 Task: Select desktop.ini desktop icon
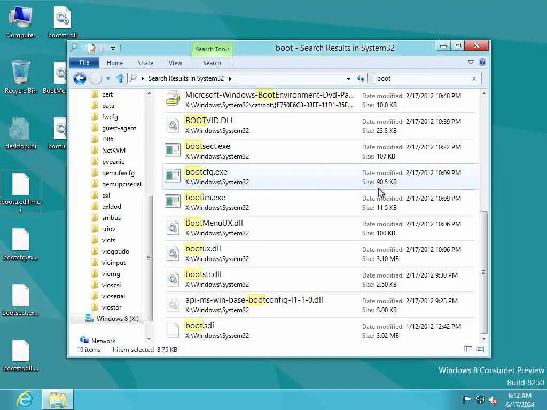21,133
